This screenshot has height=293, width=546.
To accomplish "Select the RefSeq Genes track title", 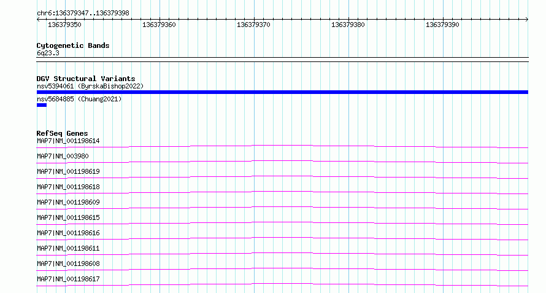I will pyautogui.click(x=62, y=133).
